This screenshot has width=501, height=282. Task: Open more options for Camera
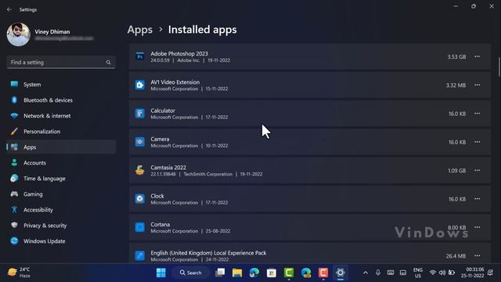[477, 142]
